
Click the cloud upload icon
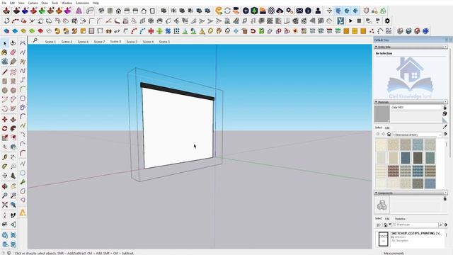point(280,11)
